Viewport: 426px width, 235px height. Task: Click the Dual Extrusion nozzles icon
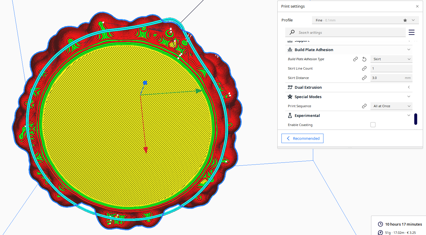(290, 87)
